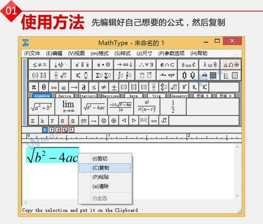Open the products and set theory templates palette

click(188, 75)
